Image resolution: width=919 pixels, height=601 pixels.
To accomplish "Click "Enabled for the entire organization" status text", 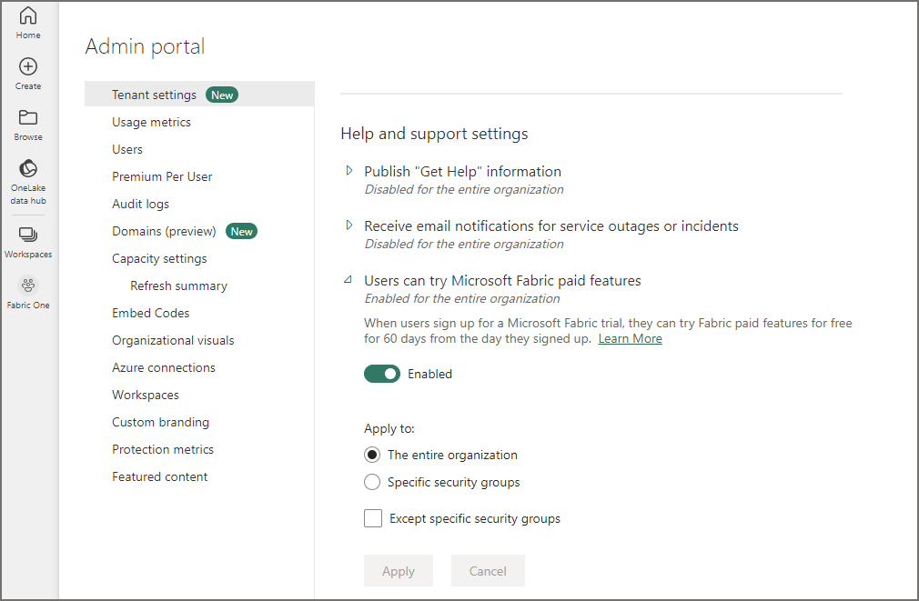I will click(462, 299).
